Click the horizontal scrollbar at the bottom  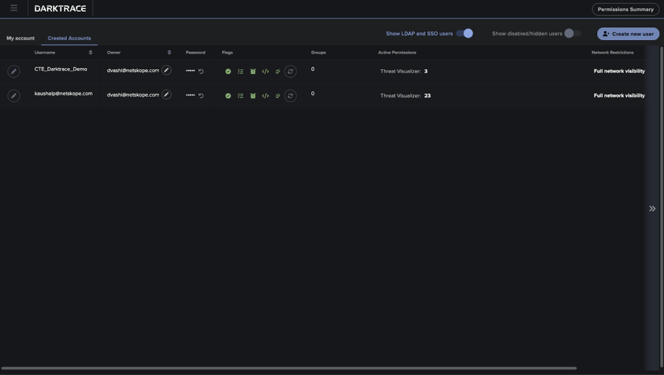coord(289,369)
